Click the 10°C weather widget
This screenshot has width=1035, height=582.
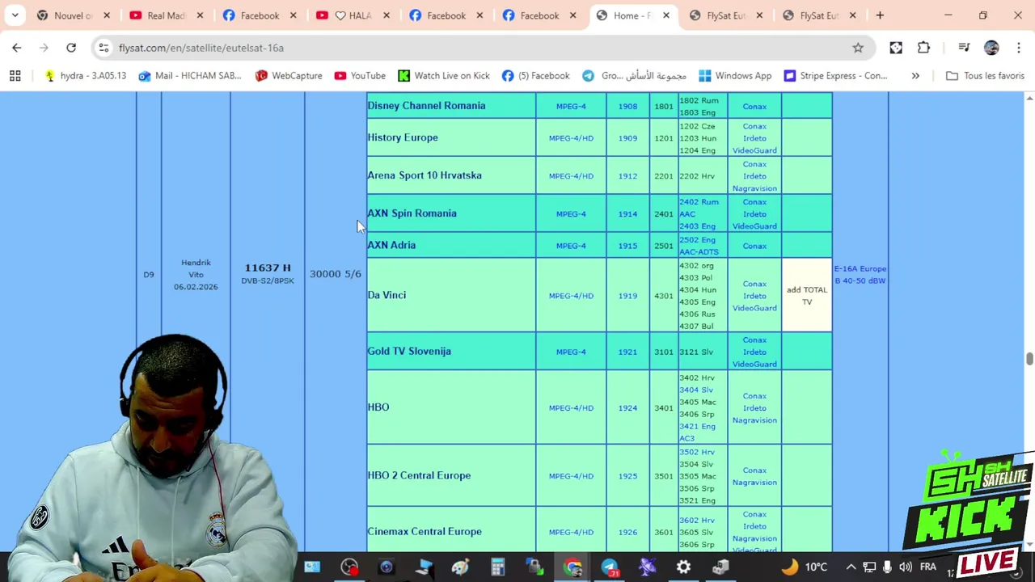pyautogui.click(x=805, y=567)
